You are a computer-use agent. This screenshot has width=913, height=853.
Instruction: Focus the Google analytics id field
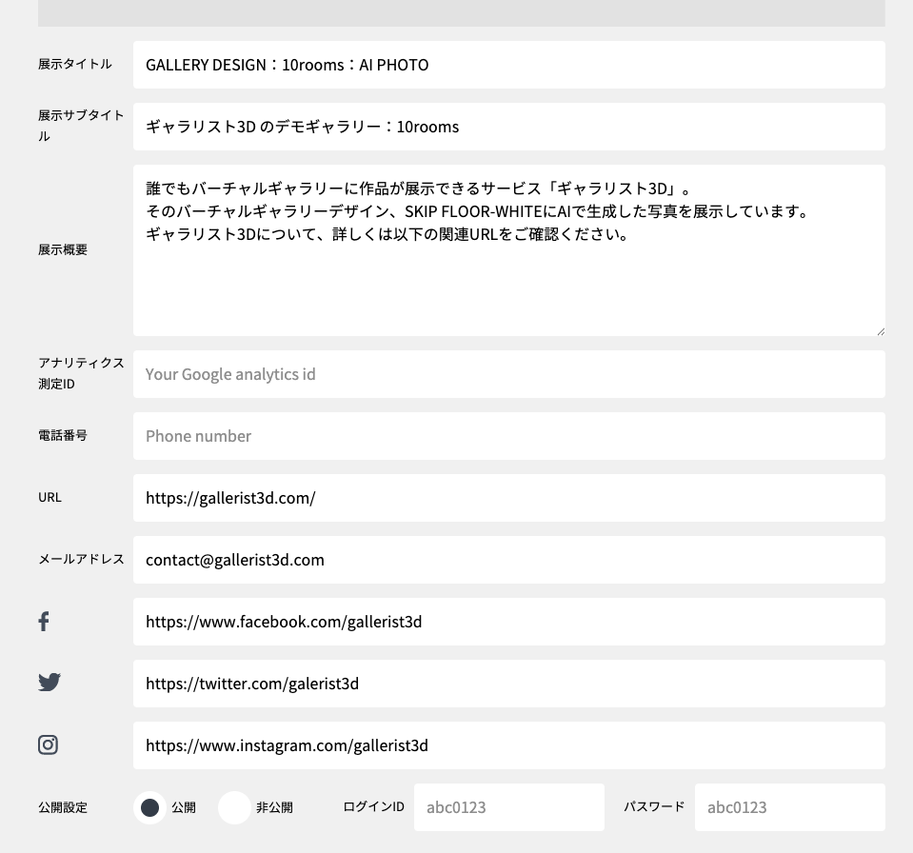[509, 374]
